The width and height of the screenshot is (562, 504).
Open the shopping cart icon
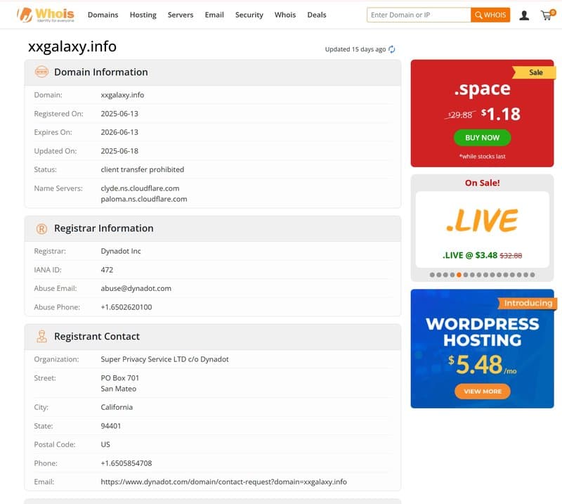coord(547,14)
